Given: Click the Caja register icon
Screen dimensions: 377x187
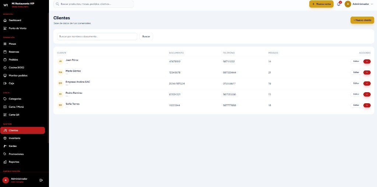Looking at the screenshot, I should (x=5, y=83).
